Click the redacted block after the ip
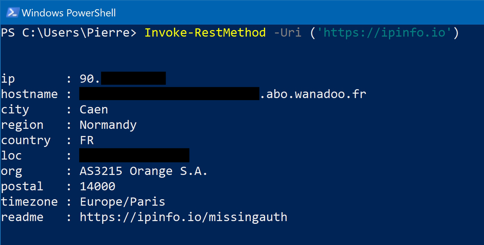Viewport: 484px width, 245px height. tap(134, 78)
